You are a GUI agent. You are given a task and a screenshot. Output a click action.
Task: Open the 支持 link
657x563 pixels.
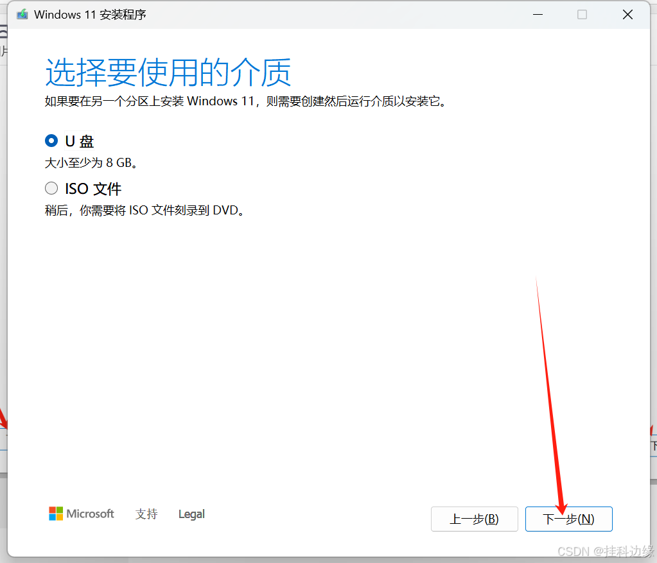click(x=146, y=514)
